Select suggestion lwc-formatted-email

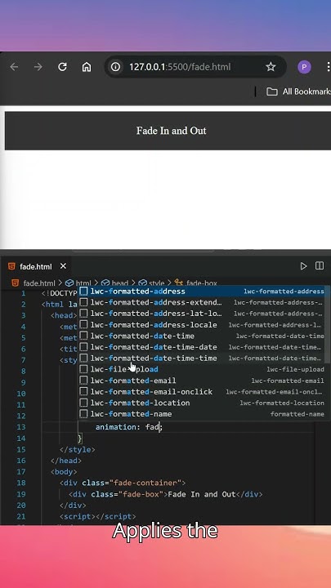[x=203, y=381]
